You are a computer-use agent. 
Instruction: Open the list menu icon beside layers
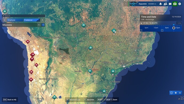click(x=180, y=93)
